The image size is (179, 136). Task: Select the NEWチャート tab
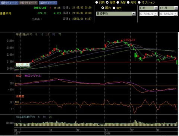coord(48,3)
